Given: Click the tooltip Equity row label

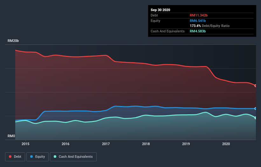Looking at the screenshot, I should coord(155,21).
